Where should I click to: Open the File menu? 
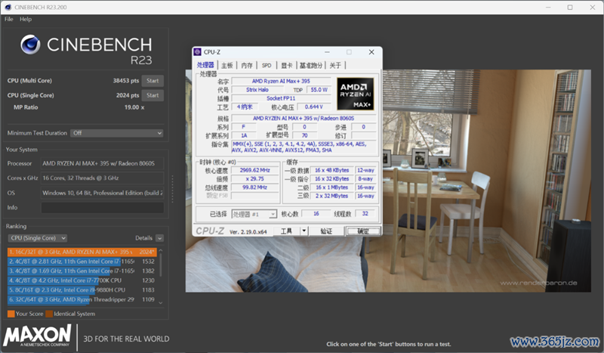click(9, 19)
